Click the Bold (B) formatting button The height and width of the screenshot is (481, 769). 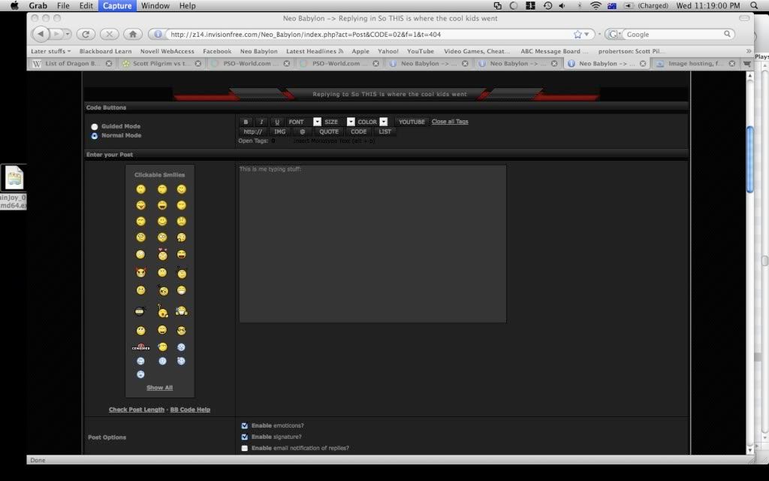pos(246,122)
